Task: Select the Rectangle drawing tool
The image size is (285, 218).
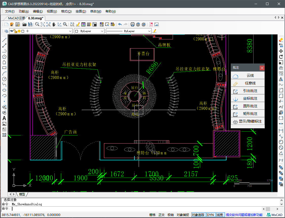Action: click(4, 68)
